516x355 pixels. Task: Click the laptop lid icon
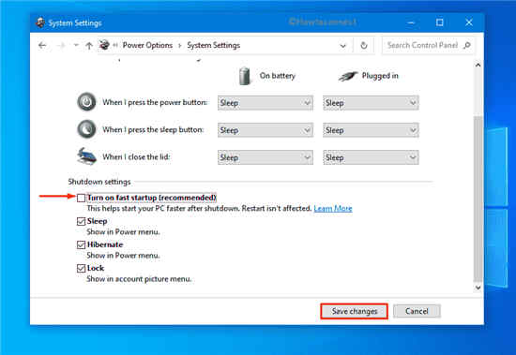click(86, 156)
